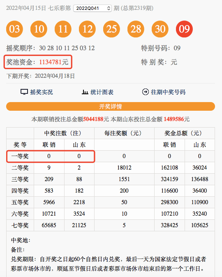Viewport: 222px width, 277px height.
Task: Click the 三等奖 row label
Action: pos(20,179)
